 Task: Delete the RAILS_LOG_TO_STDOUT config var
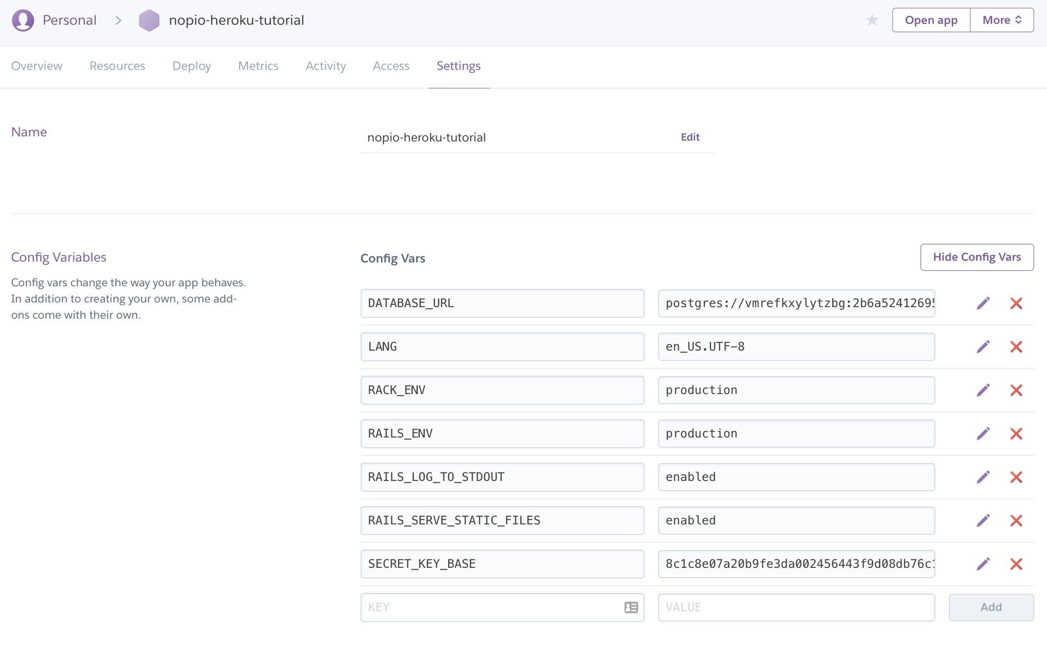(1016, 477)
